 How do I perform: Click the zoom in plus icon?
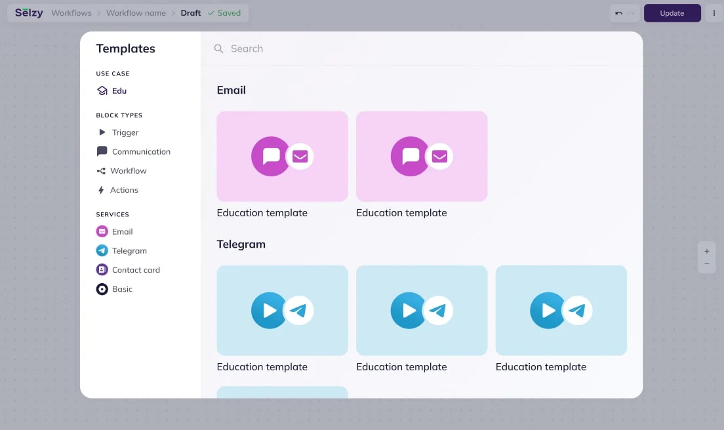pos(706,251)
